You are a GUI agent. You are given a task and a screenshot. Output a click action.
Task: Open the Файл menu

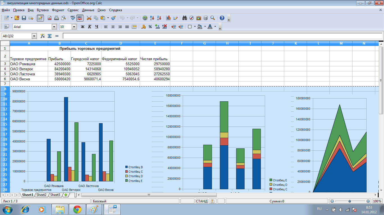[x=6, y=10]
